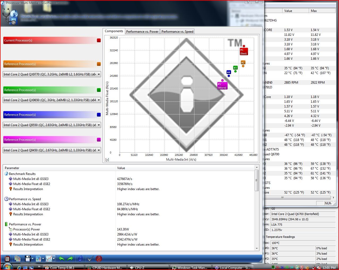339x270 pixels.
Task: Click the green #3 chart marker
Action: coord(235,68)
